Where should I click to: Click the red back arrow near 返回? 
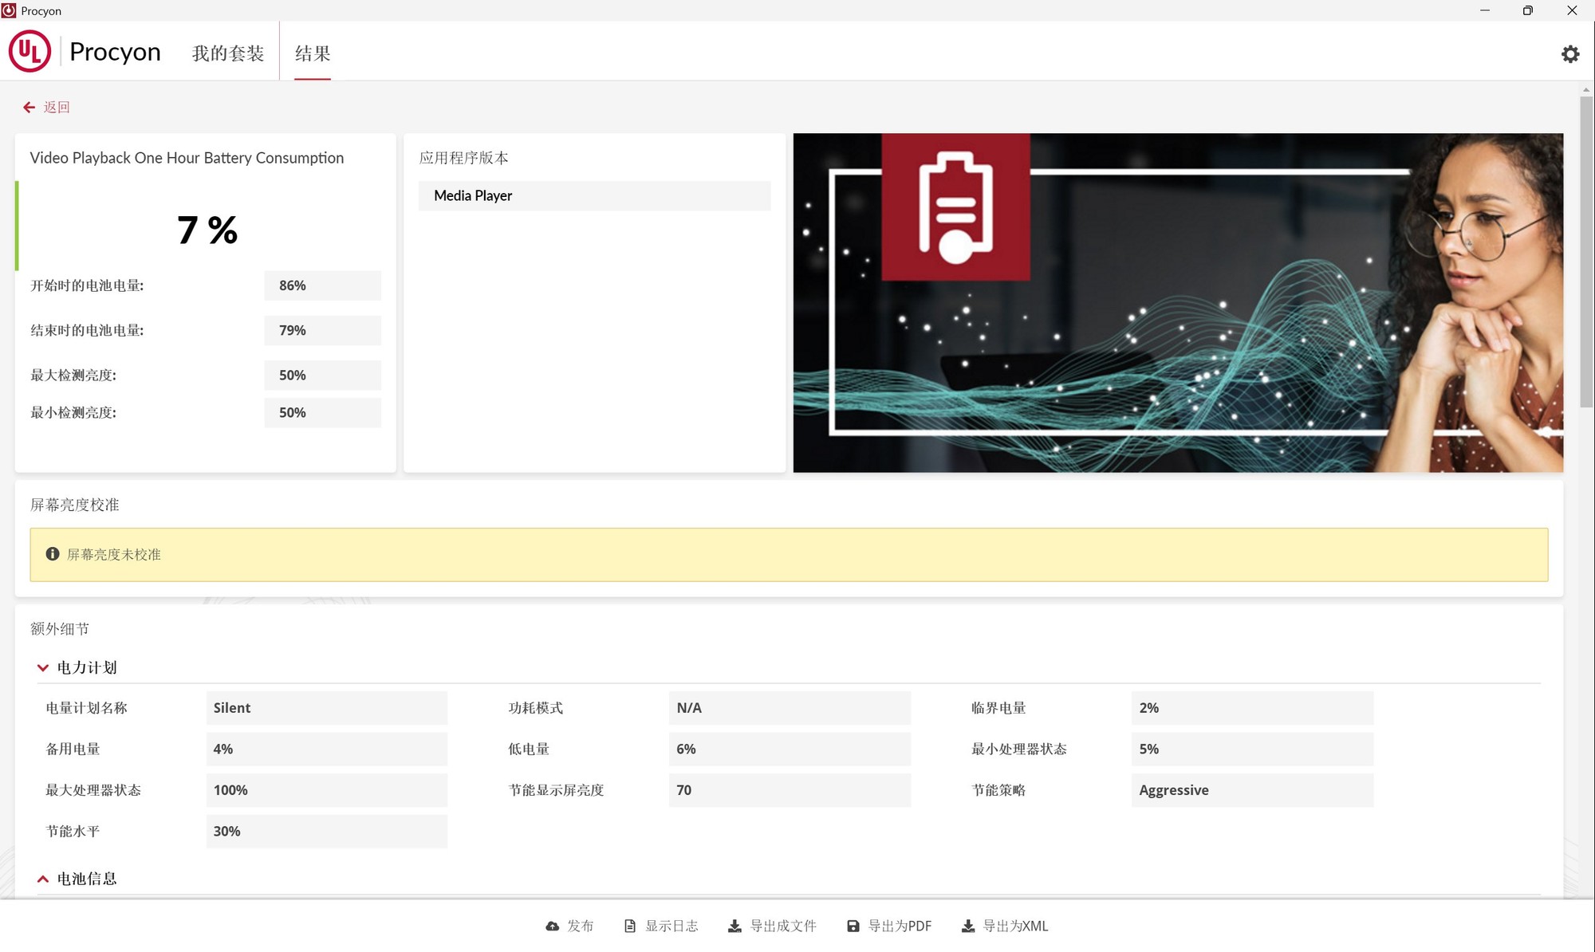click(29, 107)
